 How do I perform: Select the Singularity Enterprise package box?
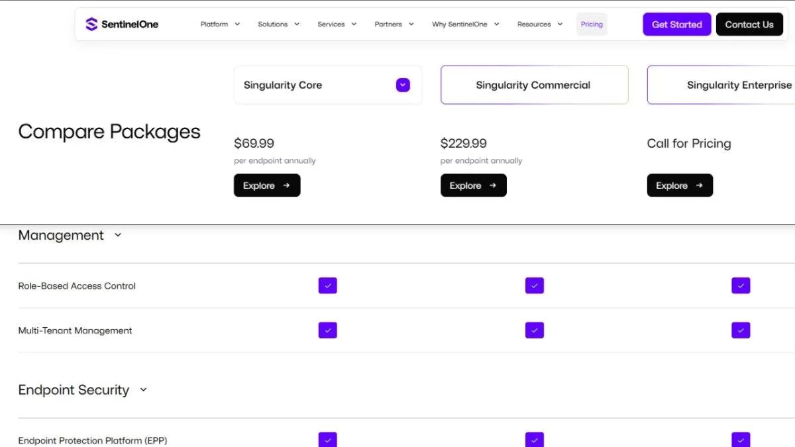click(721, 85)
